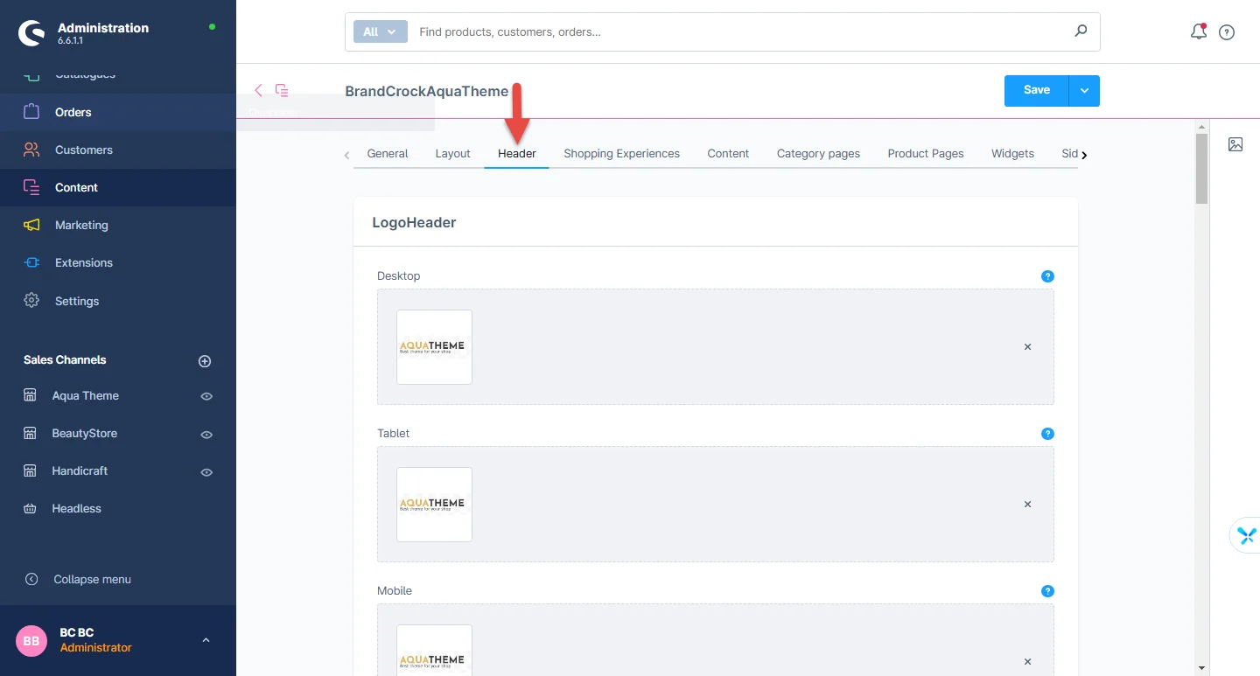
Task: Click the help icon next to Tablet logo
Action: click(x=1047, y=434)
